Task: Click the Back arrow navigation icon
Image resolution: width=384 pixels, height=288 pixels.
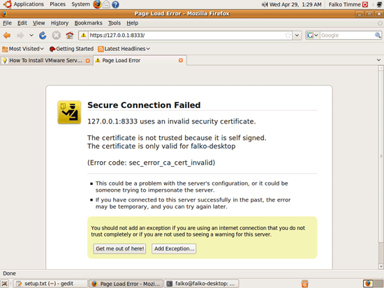Action: (7, 36)
